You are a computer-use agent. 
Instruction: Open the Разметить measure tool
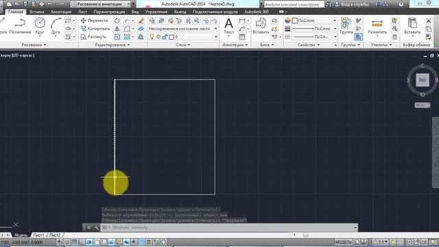[x=377, y=27]
